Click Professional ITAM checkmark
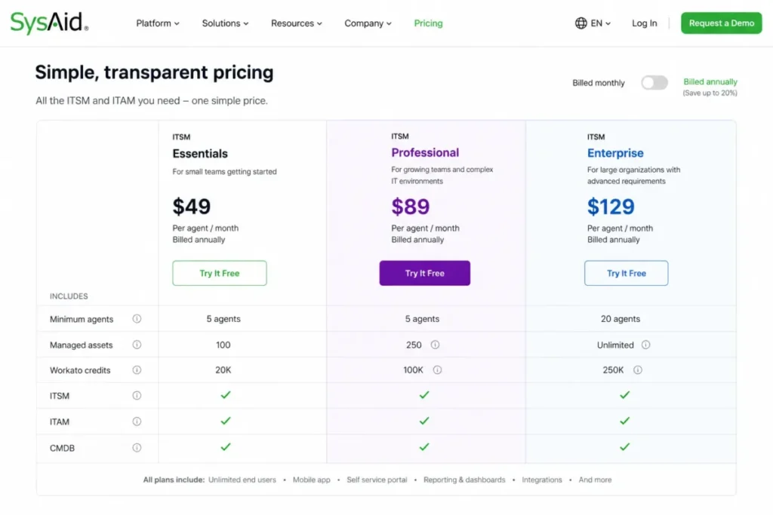This screenshot has height=515, width=773. click(x=424, y=421)
